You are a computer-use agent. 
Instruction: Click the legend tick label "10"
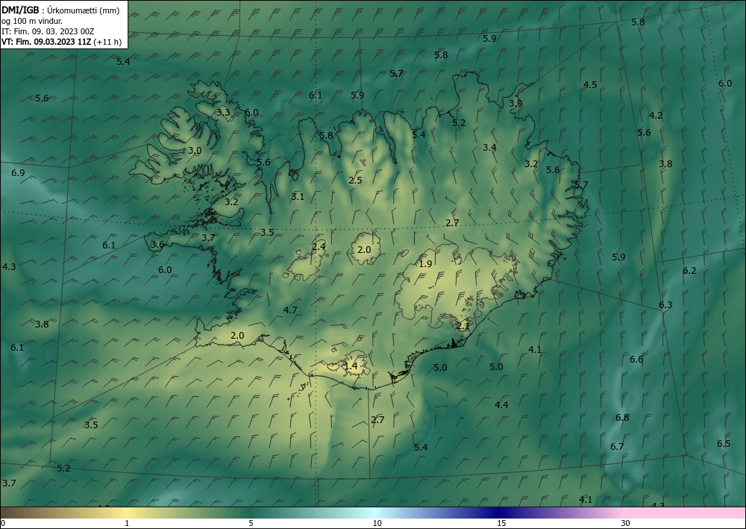click(x=377, y=523)
